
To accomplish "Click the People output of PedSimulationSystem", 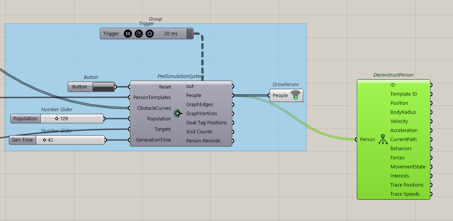I will point(194,95).
